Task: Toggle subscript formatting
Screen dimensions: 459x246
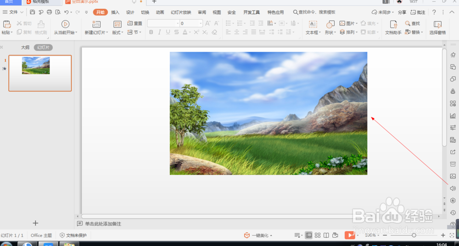Action: click(x=205, y=32)
